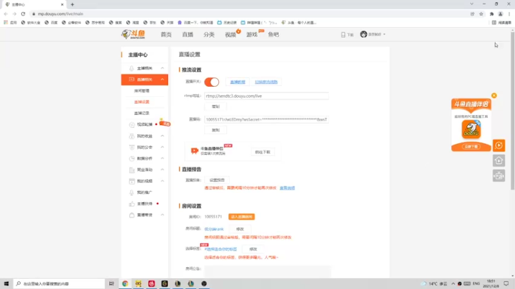Copy the rtmp address
Screen dimensions: 515x289
click(216, 107)
